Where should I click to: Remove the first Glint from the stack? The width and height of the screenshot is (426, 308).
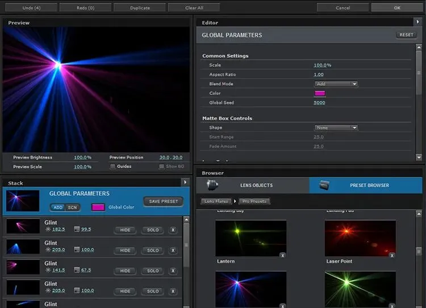(173, 230)
